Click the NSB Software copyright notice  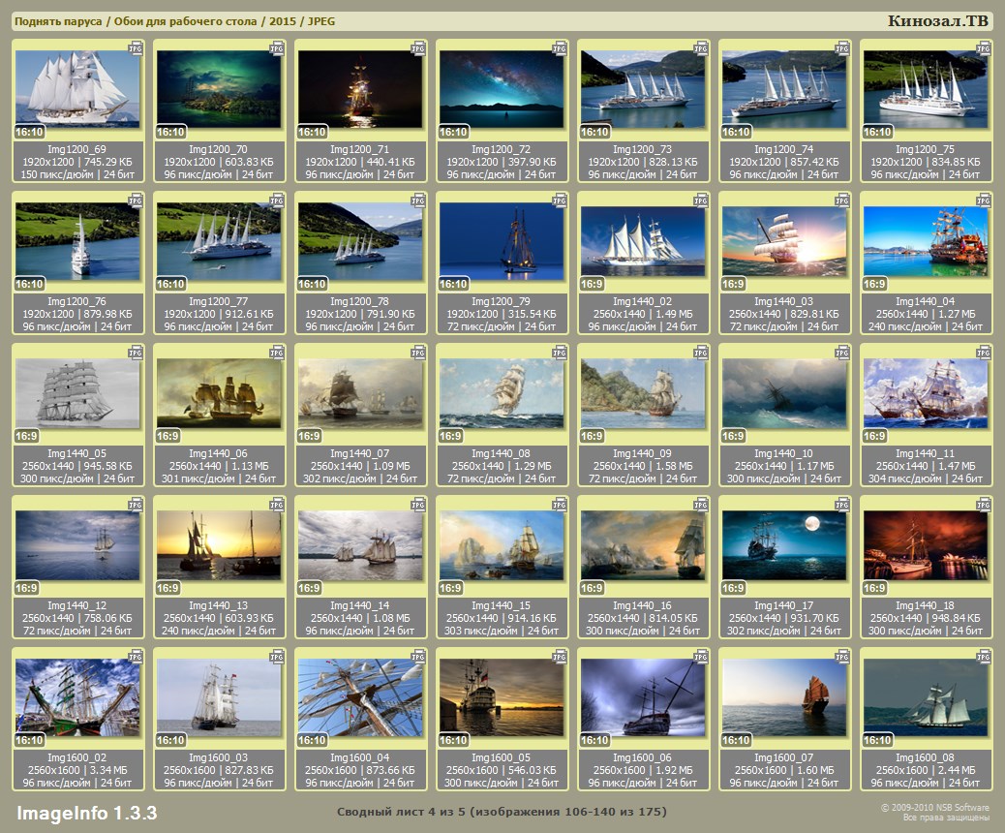(934, 812)
